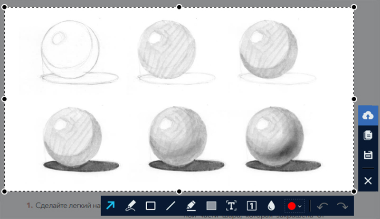Copy the screenshot to clipboard
380x219 pixels.
coord(368,135)
